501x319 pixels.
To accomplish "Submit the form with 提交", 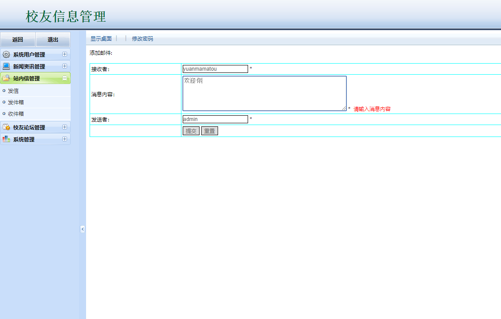I will 191,131.
